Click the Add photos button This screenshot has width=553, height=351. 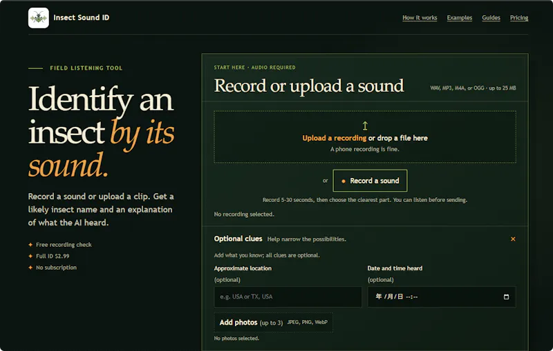click(273, 323)
